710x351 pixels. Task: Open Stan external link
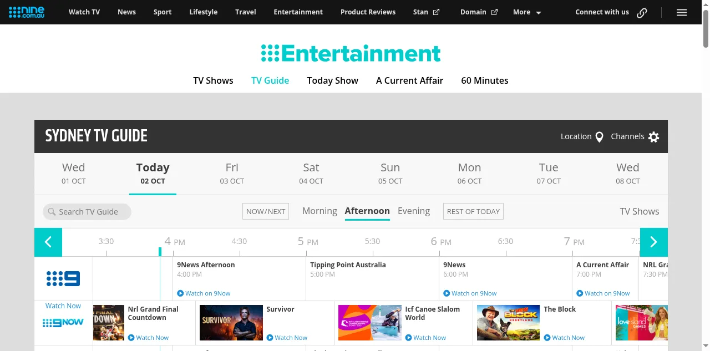426,12
